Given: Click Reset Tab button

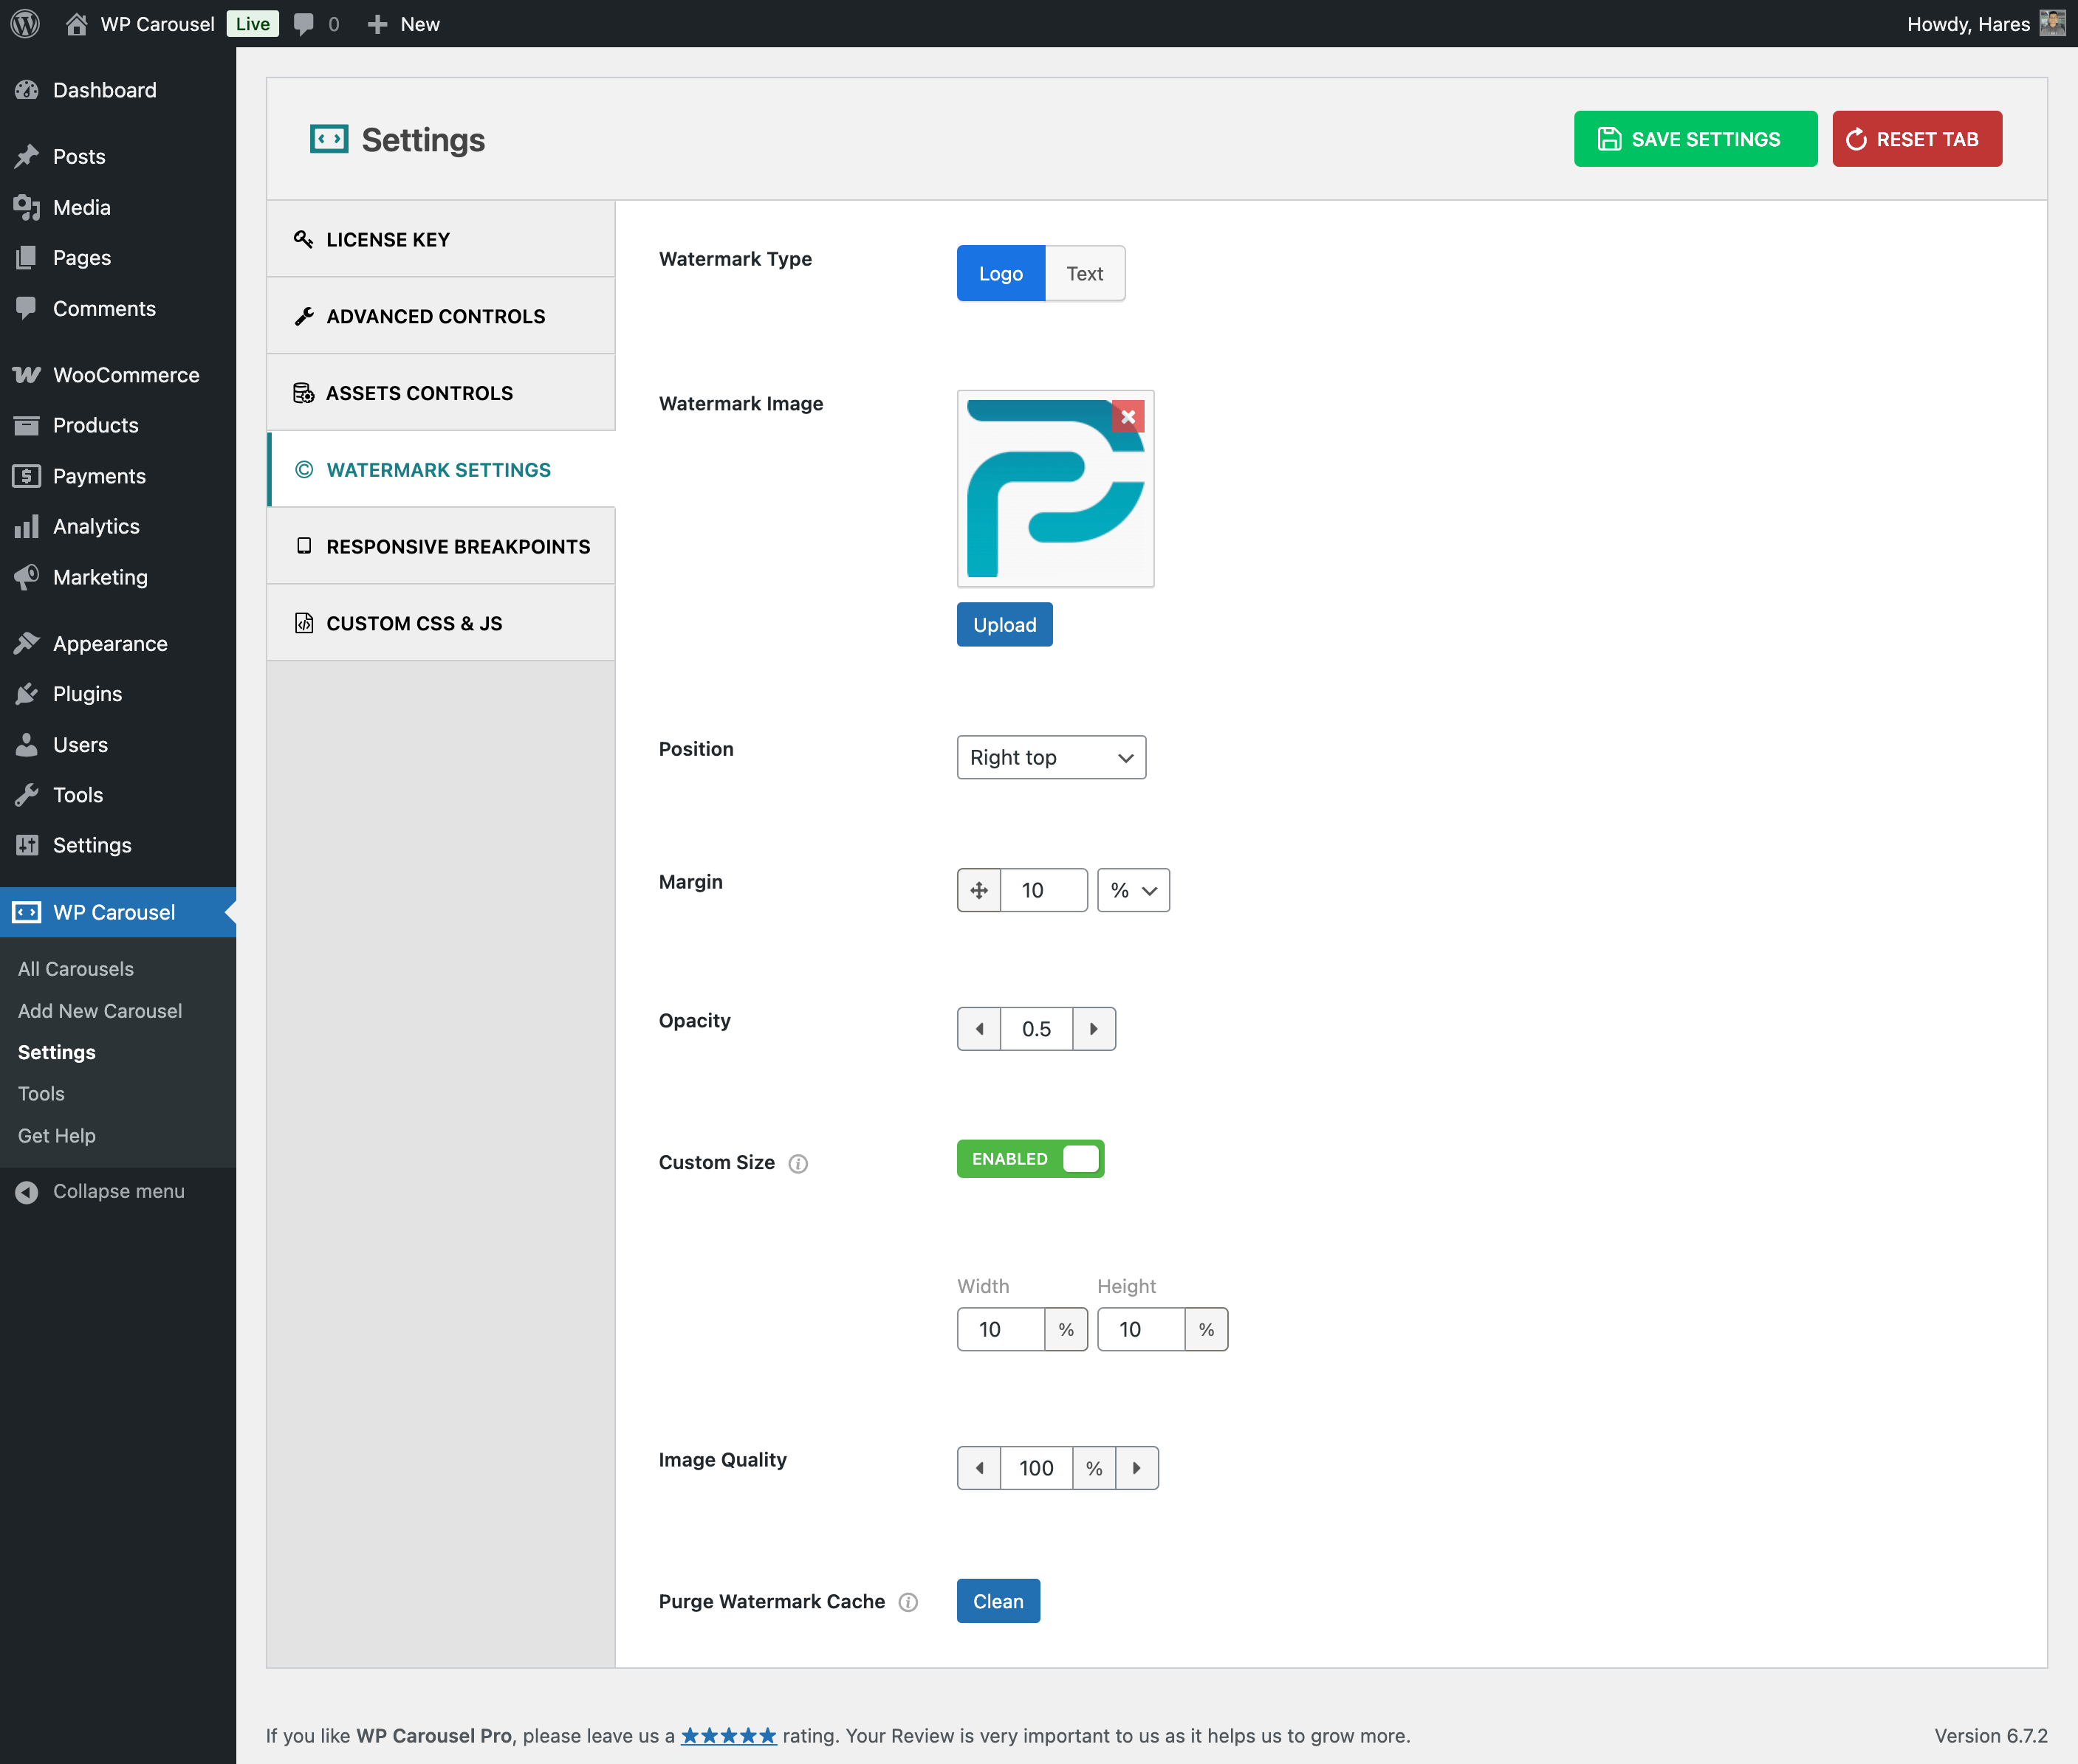Looking at the screenshot, I should (1917, 139).
